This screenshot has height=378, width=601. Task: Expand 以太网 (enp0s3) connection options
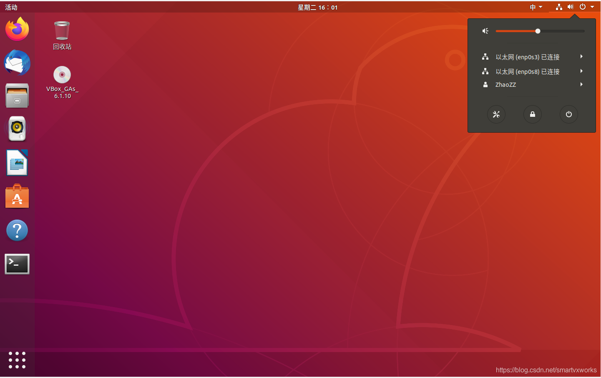coord(581,56)
